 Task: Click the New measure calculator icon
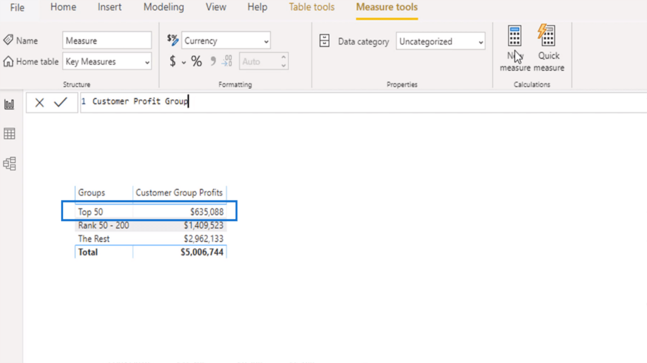click(514, 36)
